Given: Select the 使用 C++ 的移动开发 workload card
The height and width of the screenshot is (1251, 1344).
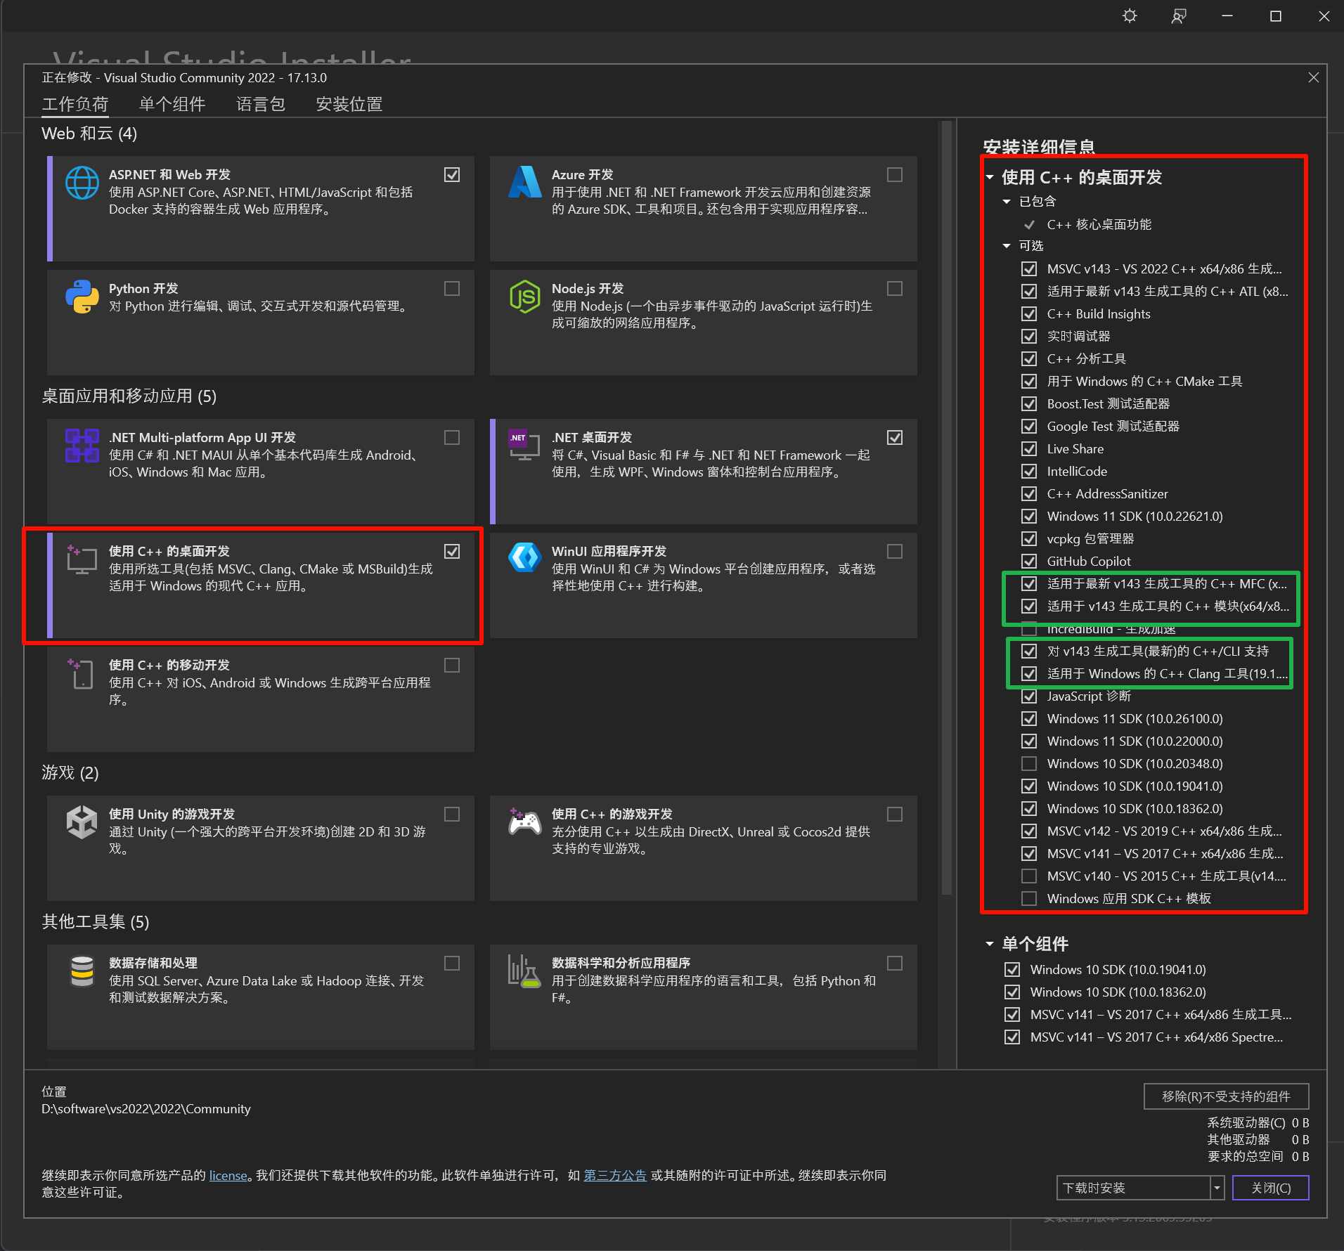Looking at the screenshot, I should (261, 699).
